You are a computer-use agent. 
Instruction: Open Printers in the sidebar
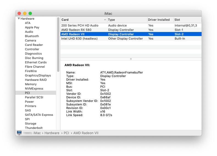tap(30, 106)
